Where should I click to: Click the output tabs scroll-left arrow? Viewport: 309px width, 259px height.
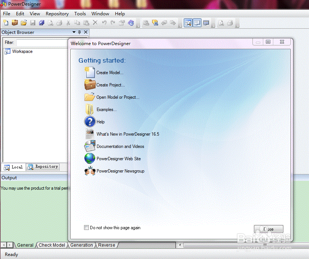click(4, 245)
